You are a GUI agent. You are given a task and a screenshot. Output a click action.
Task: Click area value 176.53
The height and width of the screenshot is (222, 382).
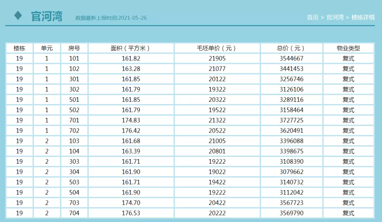click(x=131, y=213)
